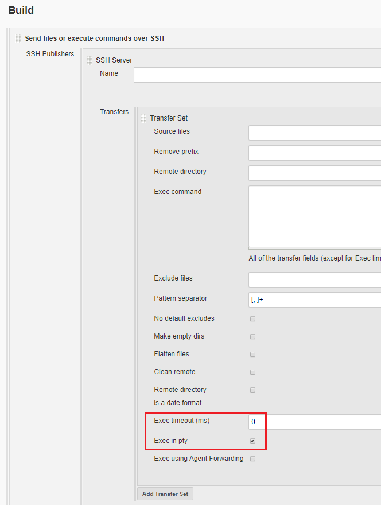This screenshot has width=381, height=505.
Task: Click the 'Build' section heading
Action: 21,10
